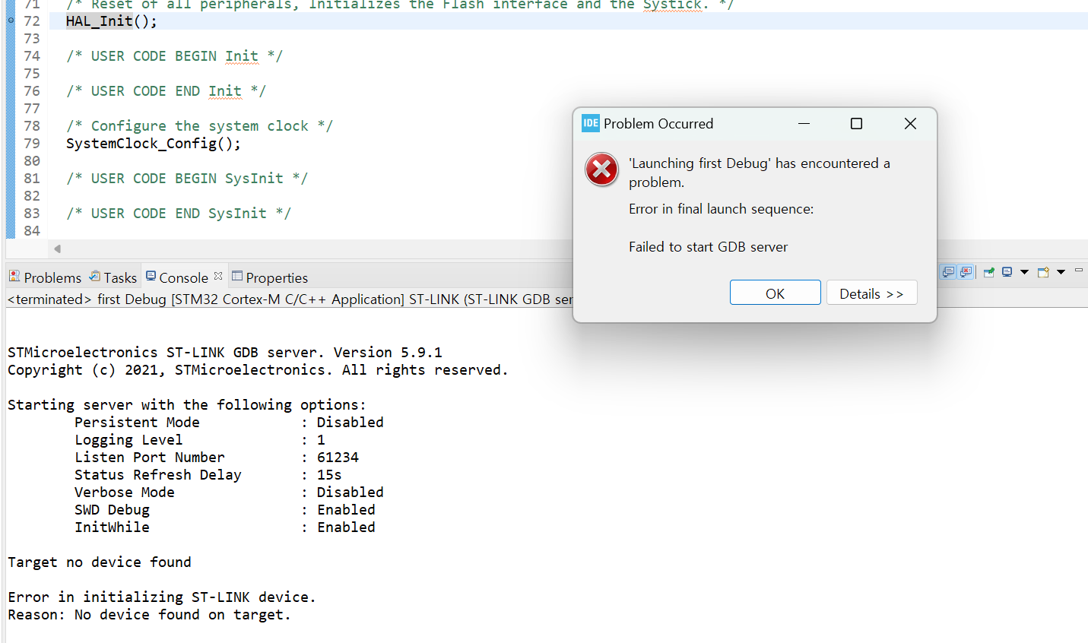
Task: Click the HAL_Init(); code line
Action: pyautogui.click(x=112, y=21)
